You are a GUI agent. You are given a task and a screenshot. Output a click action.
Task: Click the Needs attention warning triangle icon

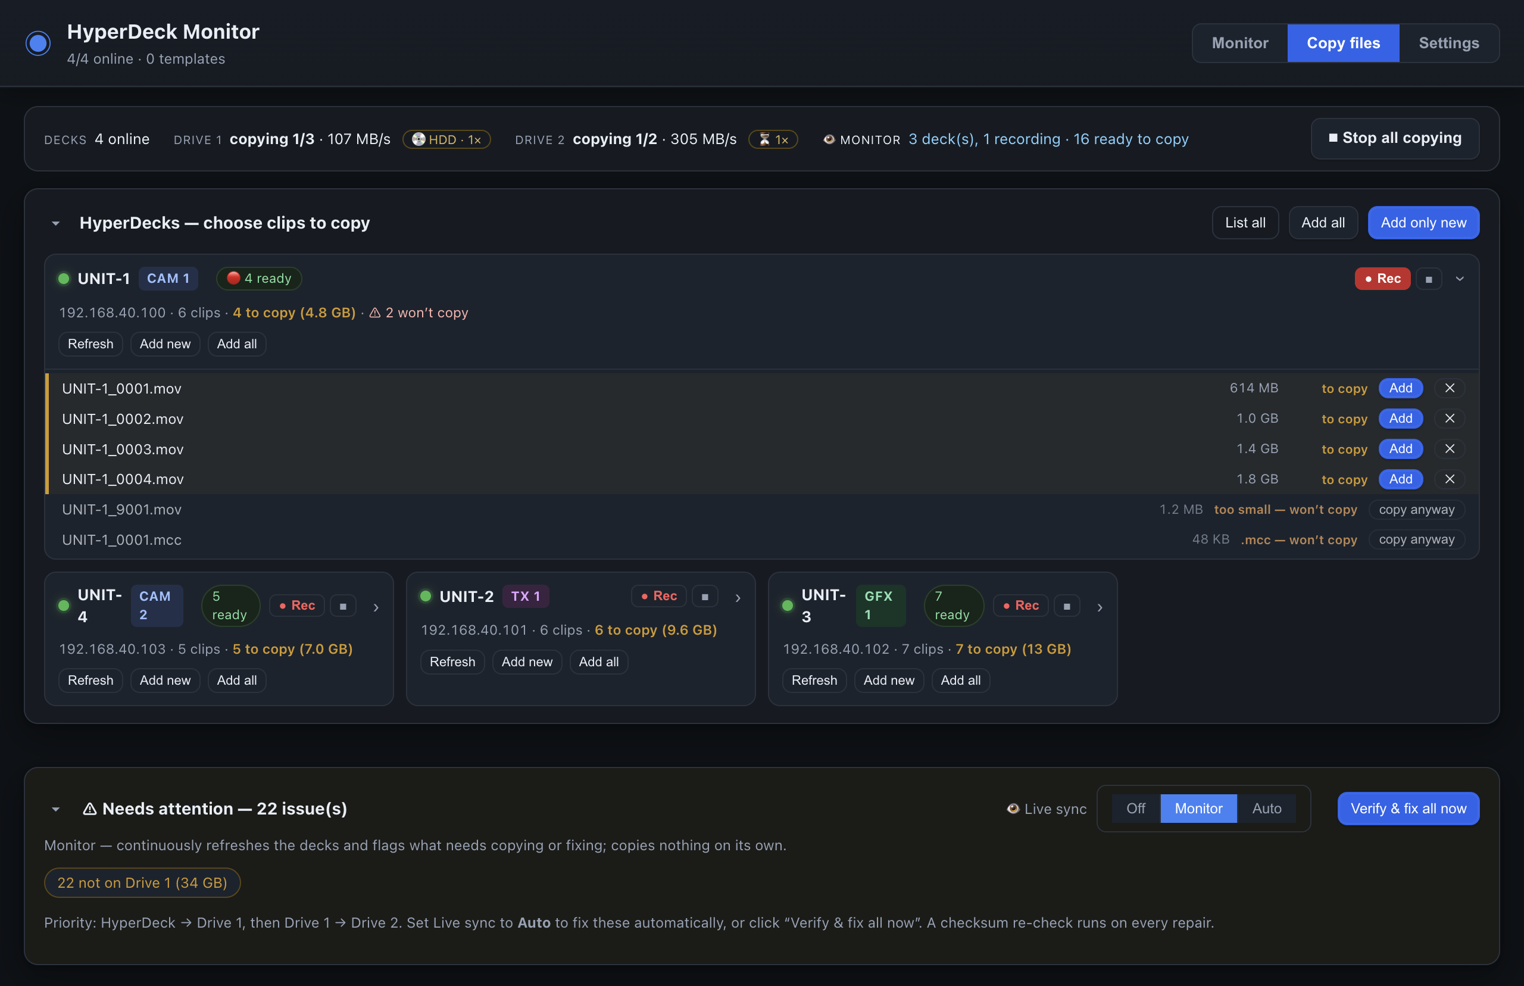pyautogui.click(x=90, y=809)
